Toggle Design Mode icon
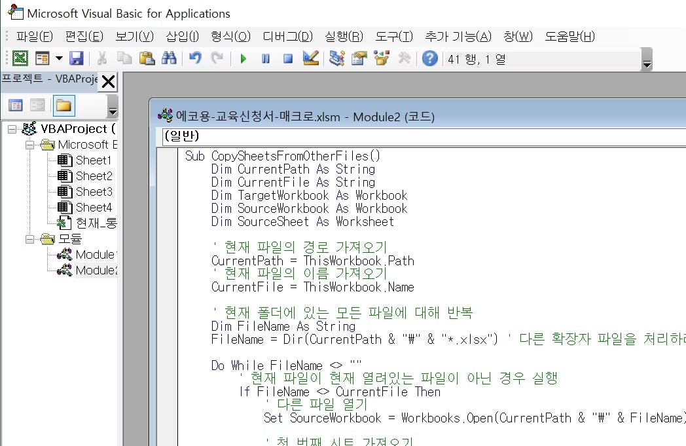The image size is (686, 446). point(311,58)
